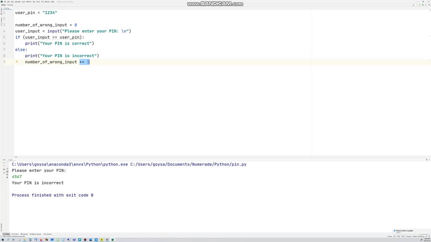
Task: Open the R Console tab
Action: [x=48, y=234]
